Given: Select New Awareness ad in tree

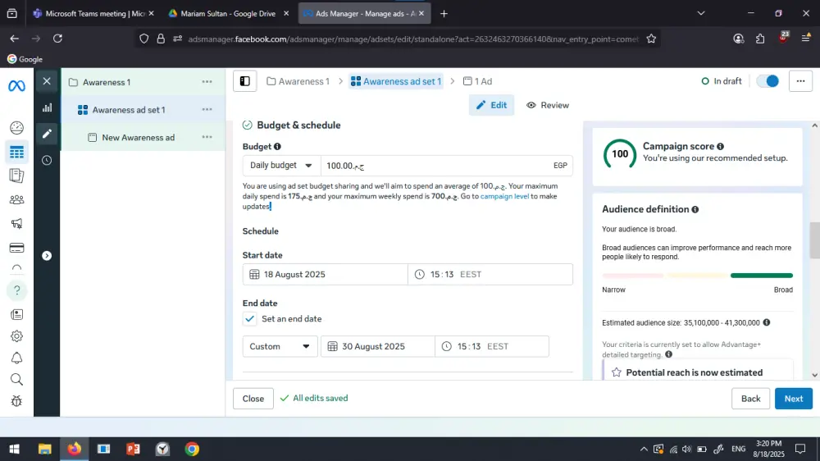Looking at the screenshot, I should [x=138, y=138].
